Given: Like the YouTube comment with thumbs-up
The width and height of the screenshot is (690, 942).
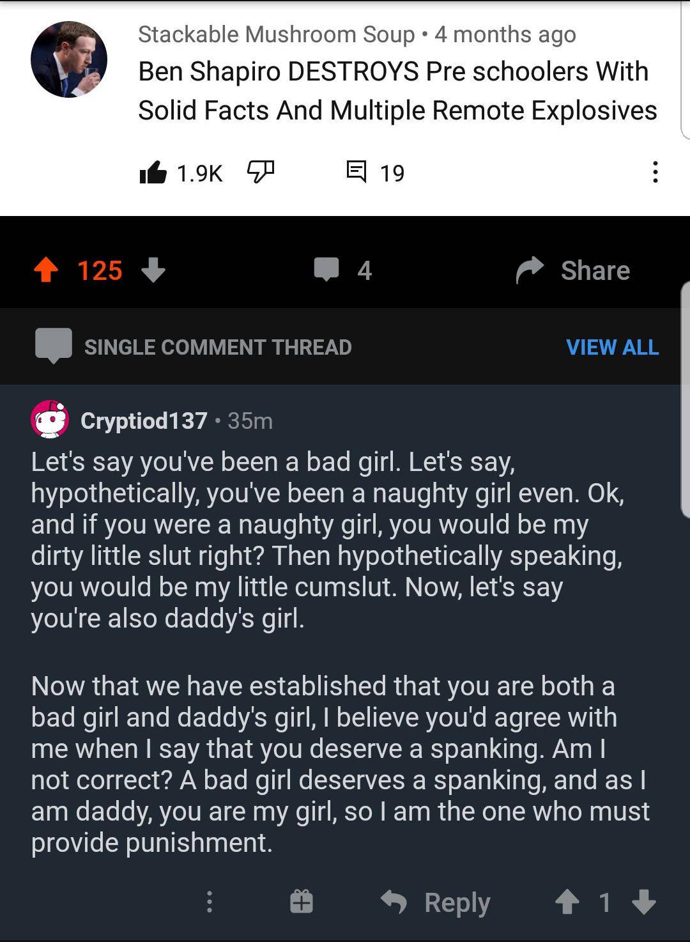Looking at the screenshot, I should (153, 173).
